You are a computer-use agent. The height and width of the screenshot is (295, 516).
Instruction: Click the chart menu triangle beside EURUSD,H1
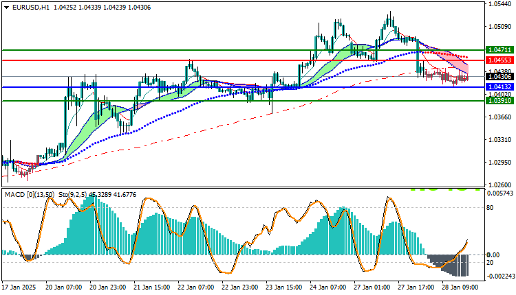pos(6,8)
